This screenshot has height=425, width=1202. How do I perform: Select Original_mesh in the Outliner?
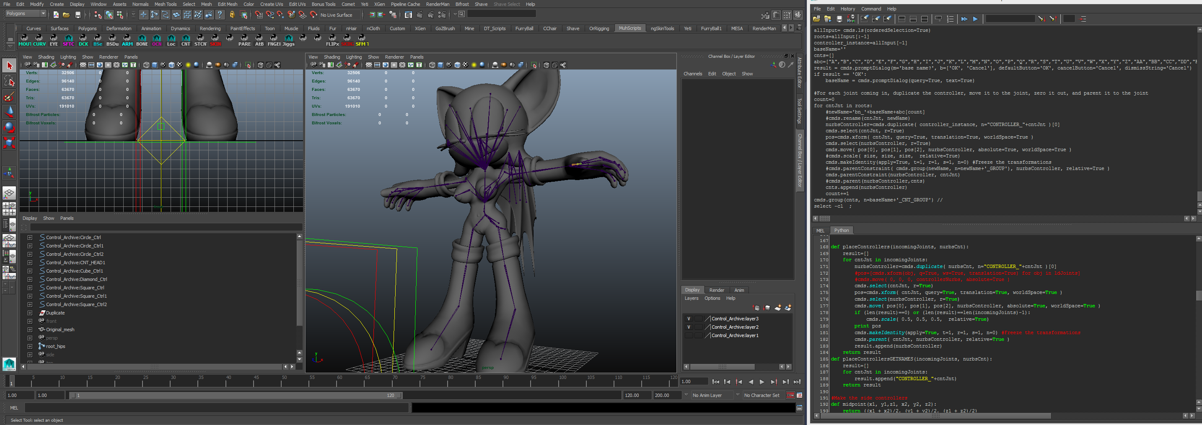pos(60,330)
